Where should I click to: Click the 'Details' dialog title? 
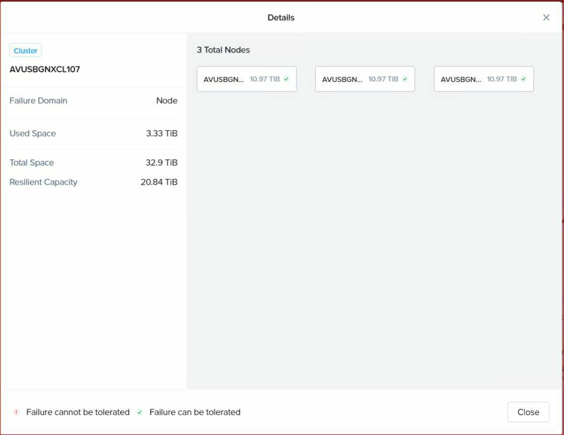(x=281, y=18)
